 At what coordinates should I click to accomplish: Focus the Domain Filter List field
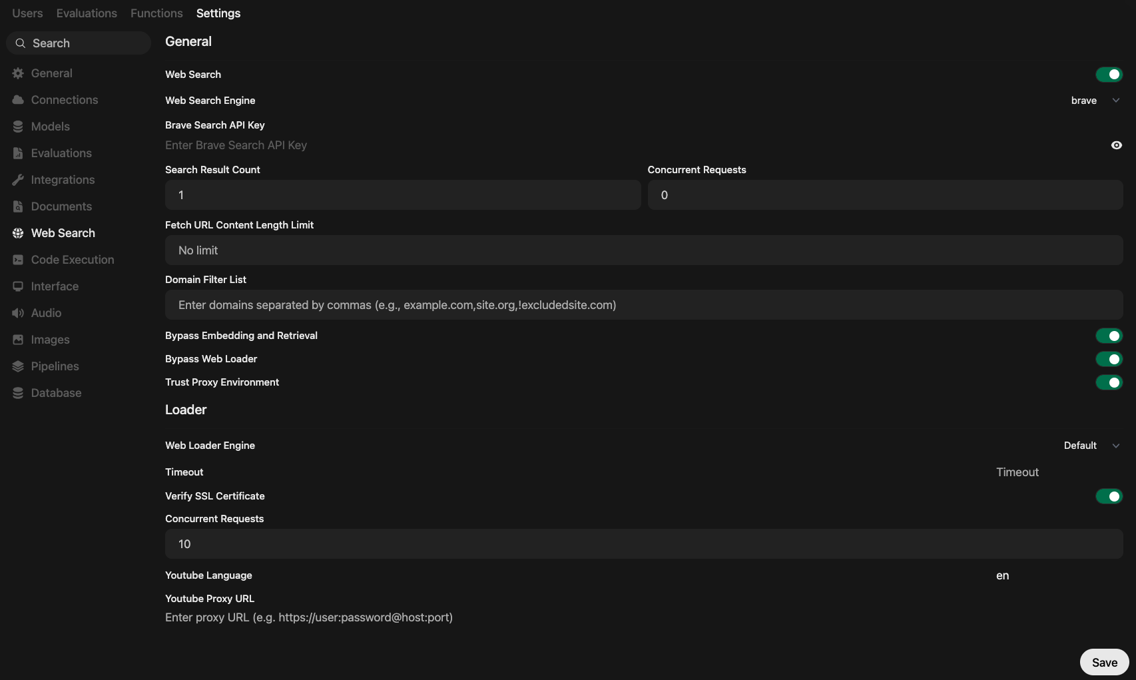644,305
